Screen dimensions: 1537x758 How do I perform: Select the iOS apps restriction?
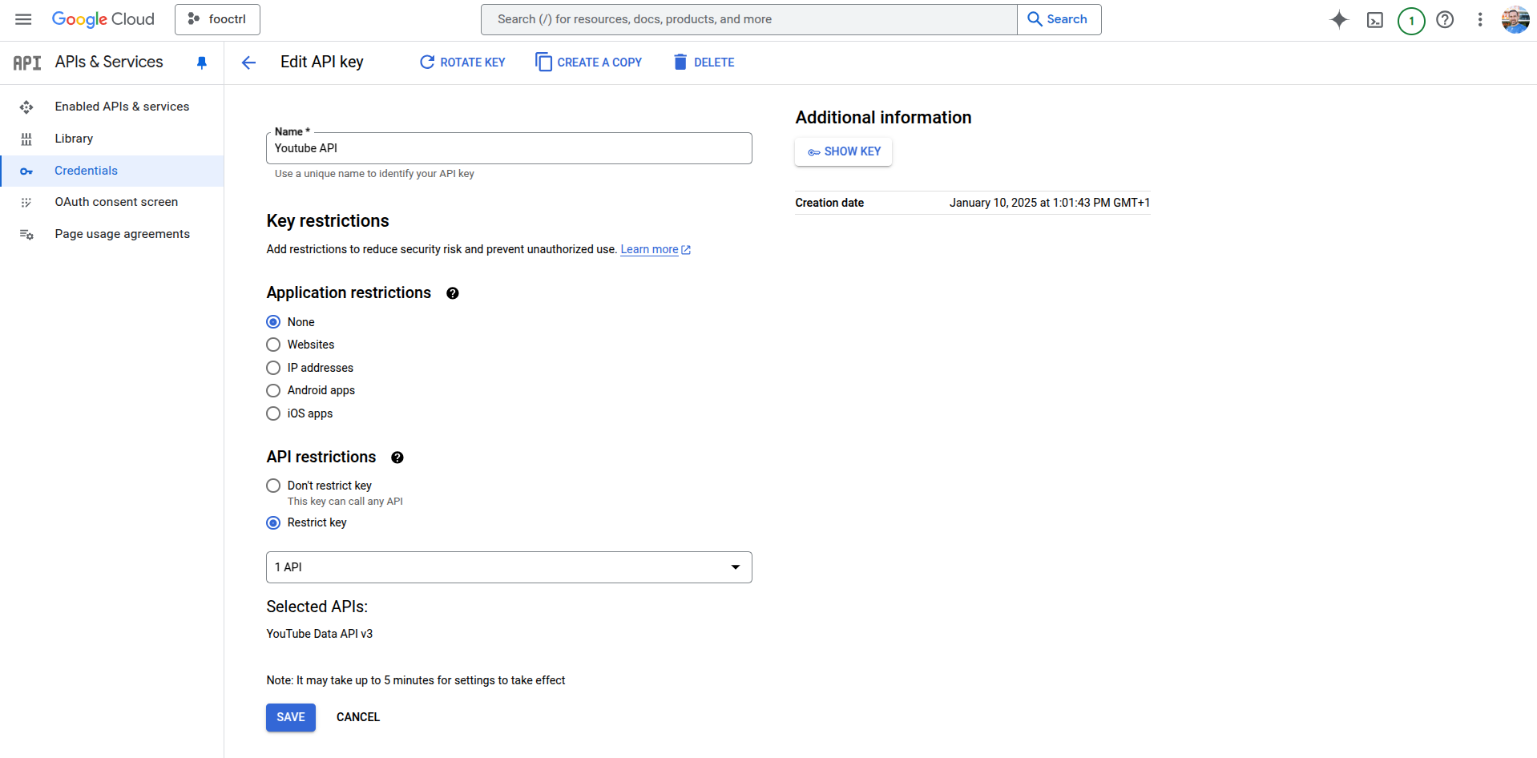[x=273, y=413]
